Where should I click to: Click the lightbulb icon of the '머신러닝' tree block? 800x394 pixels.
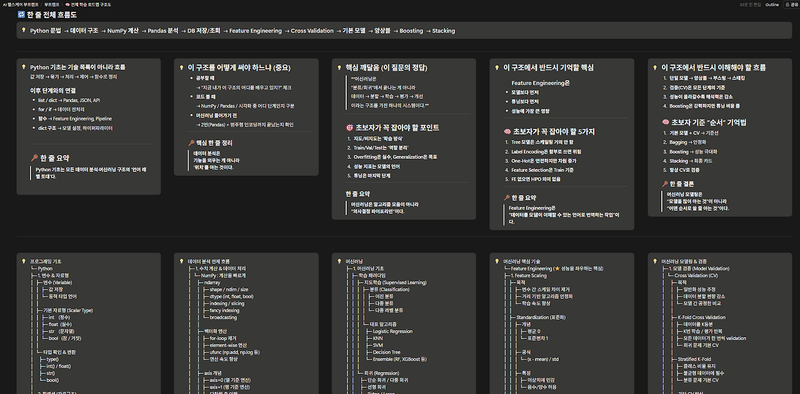[339, 261]
